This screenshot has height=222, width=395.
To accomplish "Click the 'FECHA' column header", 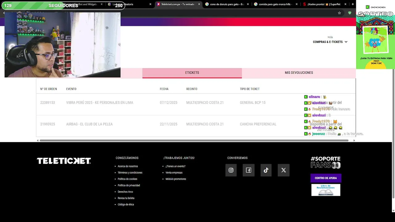I will coord(164,89).
